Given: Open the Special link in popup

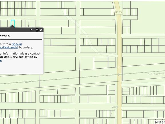Looking at the screenshot, I should pos(17,44).
